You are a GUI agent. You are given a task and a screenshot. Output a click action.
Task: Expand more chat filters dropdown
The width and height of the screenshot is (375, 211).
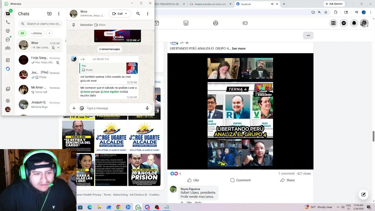pyautogui.click(x=49, y=33)
